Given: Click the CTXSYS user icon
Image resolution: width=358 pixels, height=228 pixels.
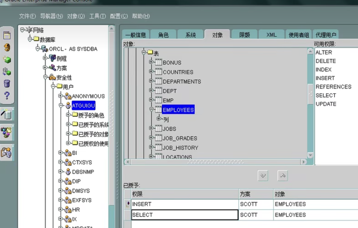Looking at the screenshot, I should (x=68, y=162).
